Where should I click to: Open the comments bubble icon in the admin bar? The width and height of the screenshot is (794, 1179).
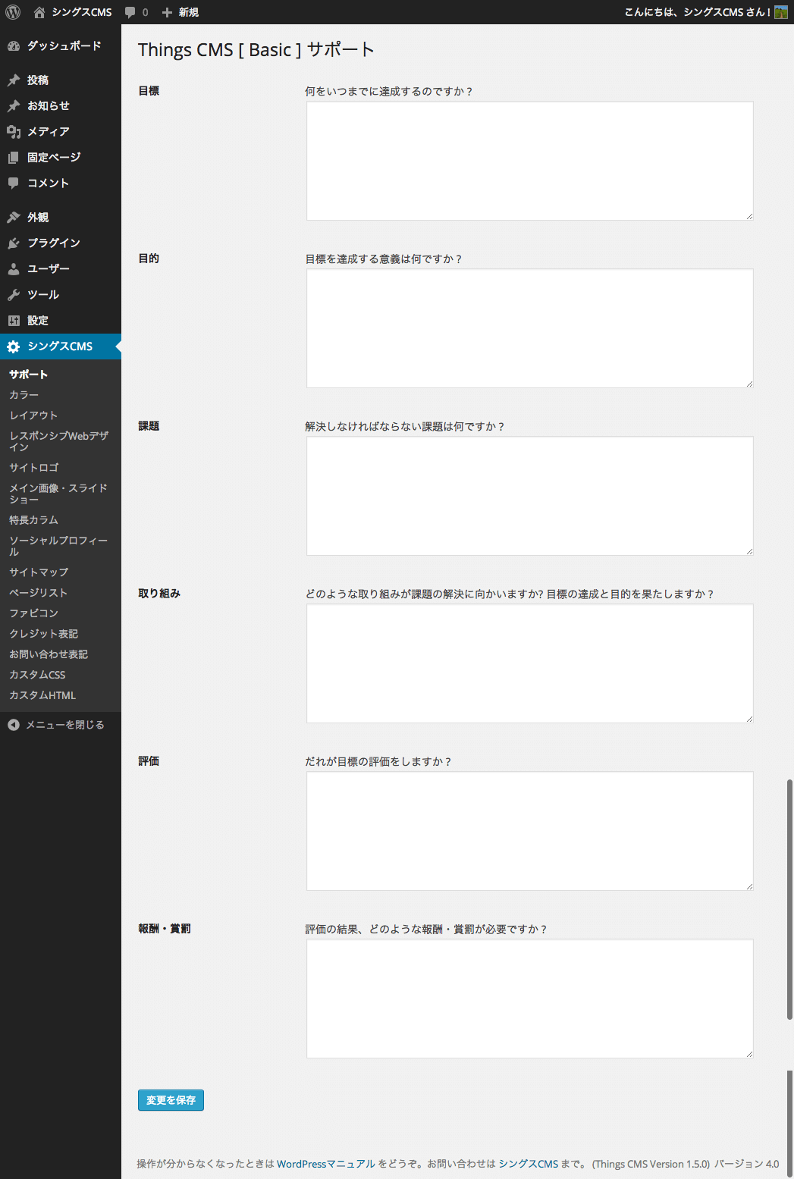(130, 12)
